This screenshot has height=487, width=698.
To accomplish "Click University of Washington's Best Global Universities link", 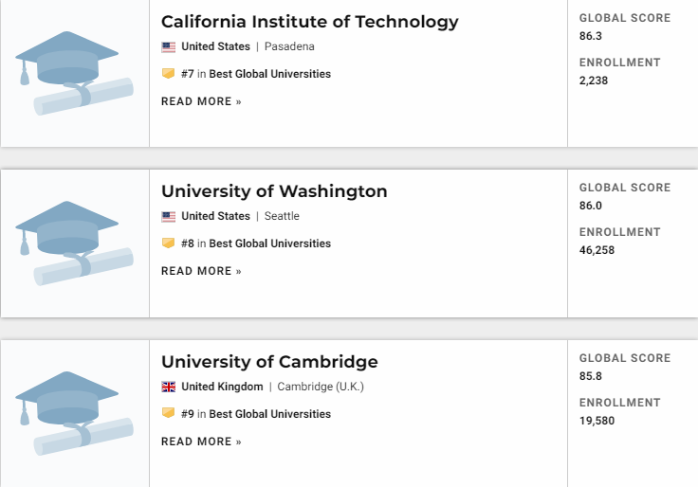I will [270, 243].
